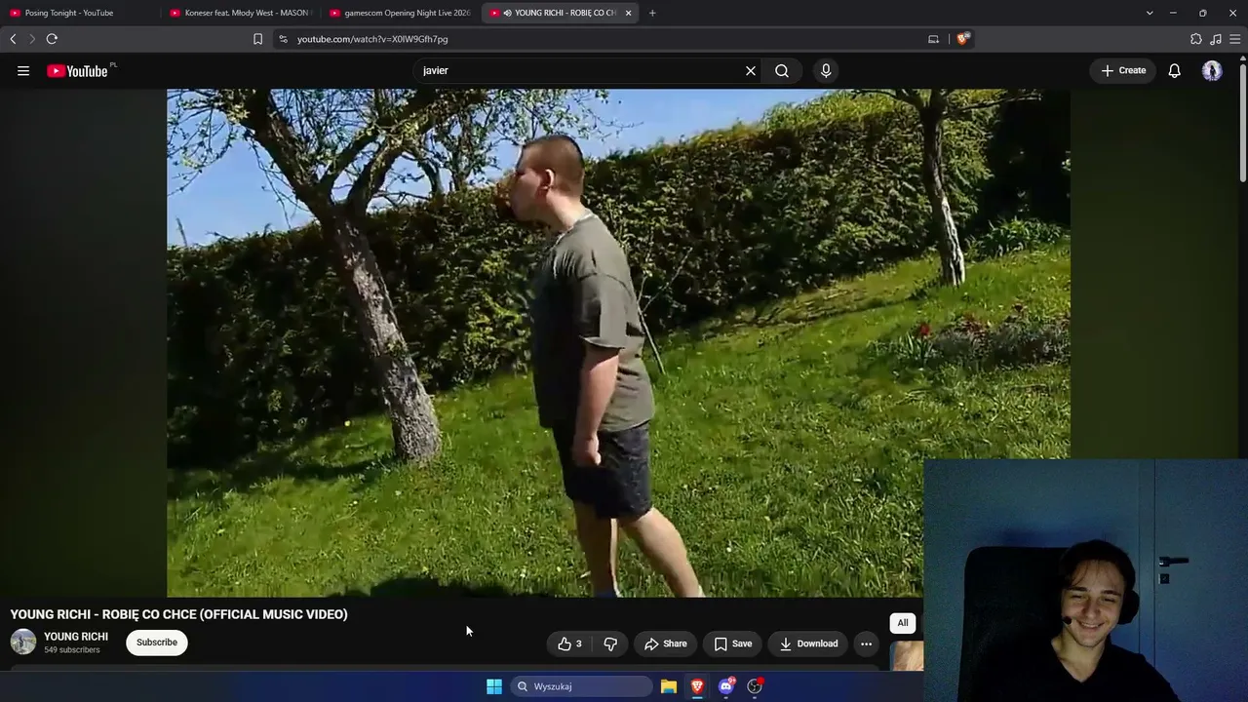Open the suggested video thumbnail below 'All'
This screenshot has width=1248, height=702.
pos(907,656)
